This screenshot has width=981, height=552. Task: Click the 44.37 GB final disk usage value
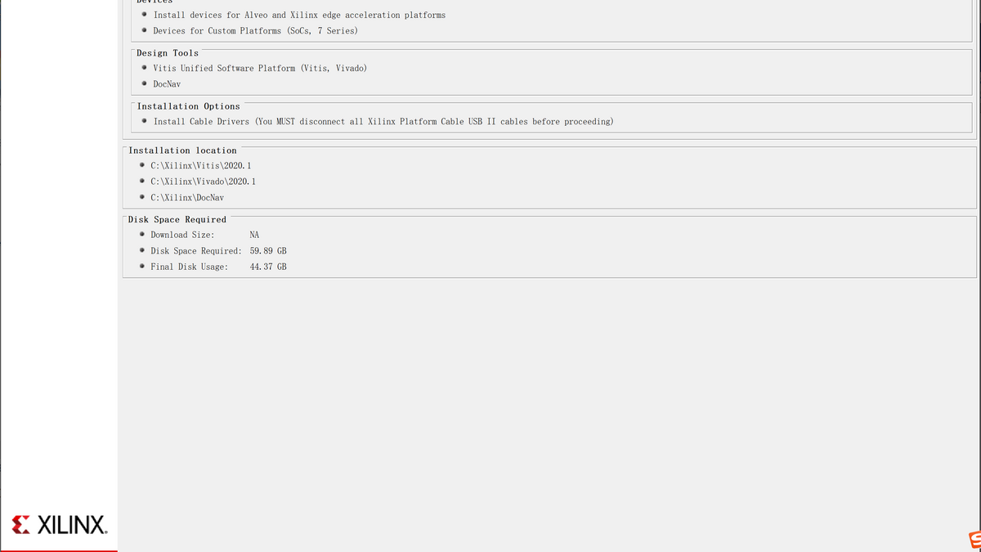tap(268, 267)
